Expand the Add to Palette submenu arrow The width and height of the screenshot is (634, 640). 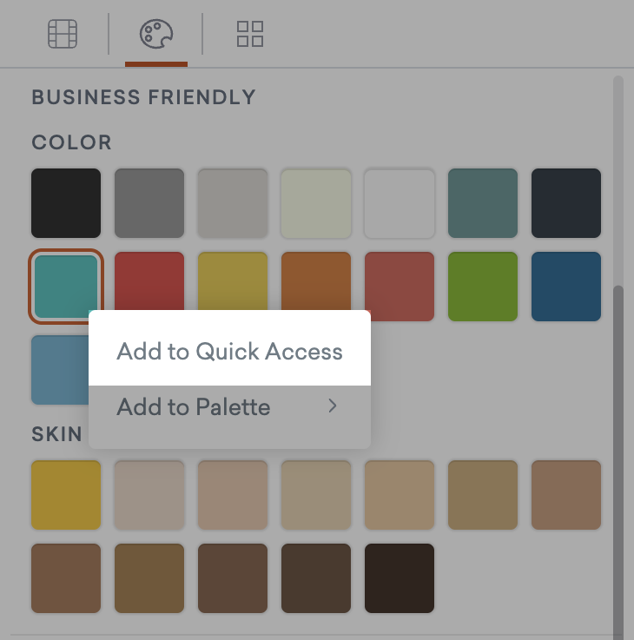pyautogui.click(x=332, y=406)
